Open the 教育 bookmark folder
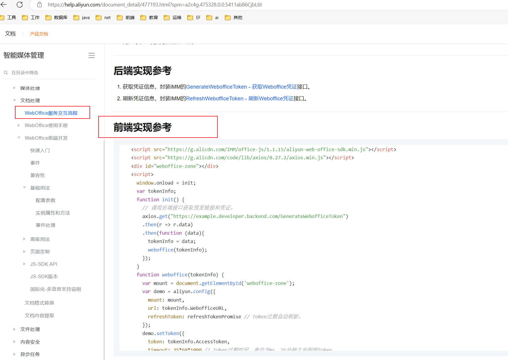 pyautogui.click(x=149, y=18)
